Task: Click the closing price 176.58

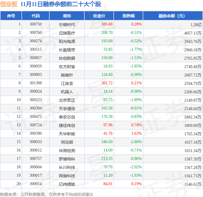Action: 107,116
